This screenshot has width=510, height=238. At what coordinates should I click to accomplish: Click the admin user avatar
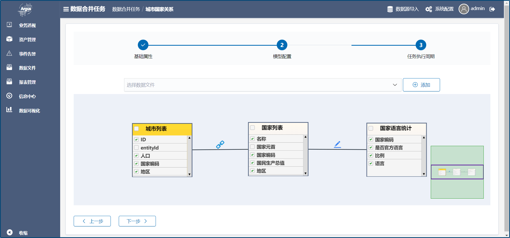point(464,9)
